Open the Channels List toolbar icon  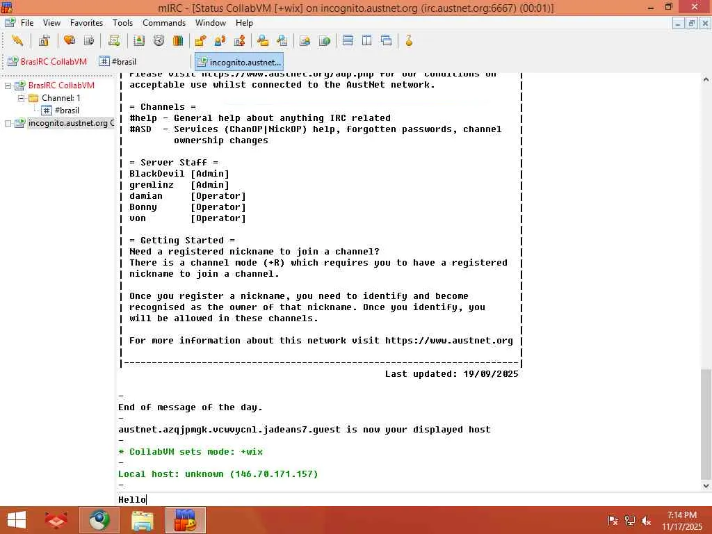pyautogui.click(x=89, y=41)
